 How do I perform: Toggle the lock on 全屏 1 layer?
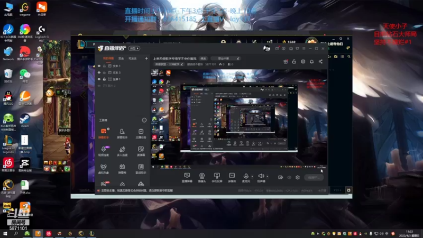tap(104, 79)
